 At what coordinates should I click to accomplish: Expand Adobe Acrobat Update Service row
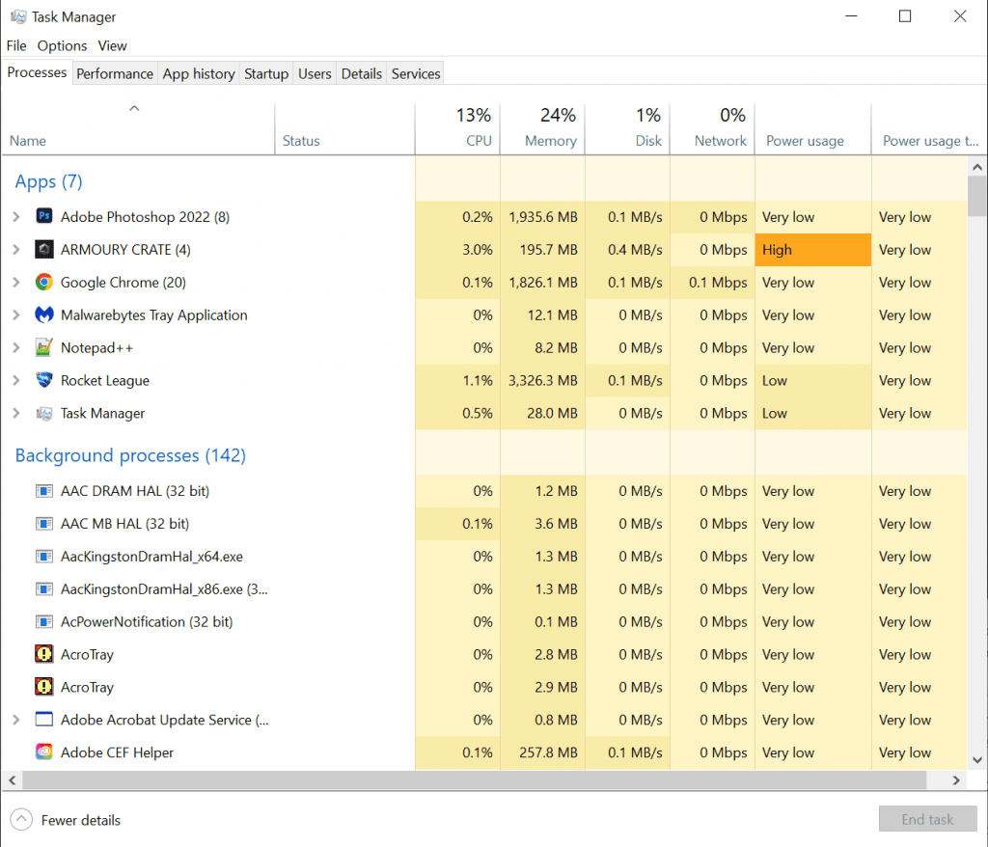pyautogui.click(x=16, y=720)
